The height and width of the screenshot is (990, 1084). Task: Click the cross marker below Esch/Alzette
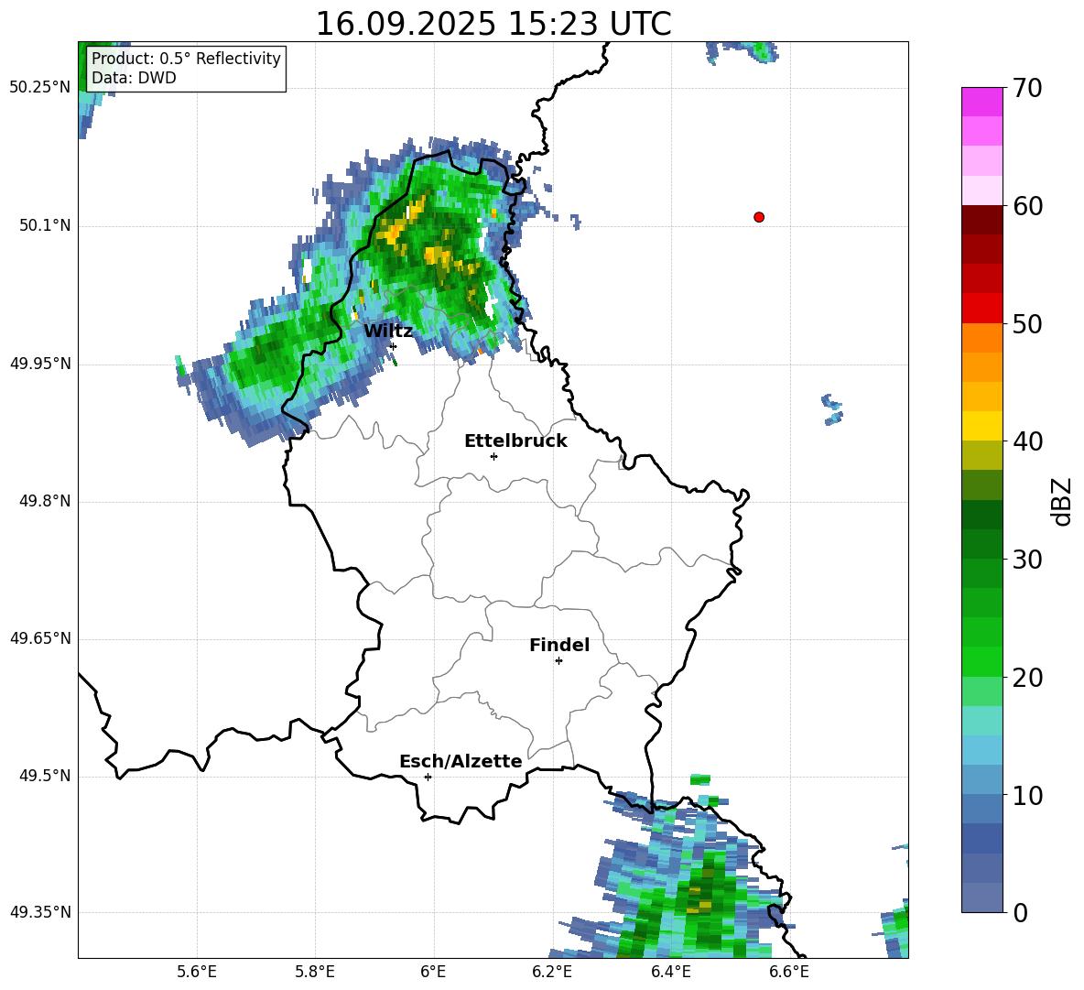428,777
